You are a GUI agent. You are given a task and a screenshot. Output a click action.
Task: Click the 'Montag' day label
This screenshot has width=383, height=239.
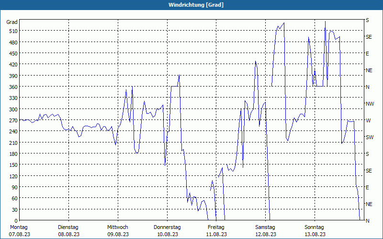[x=19, y=227]
